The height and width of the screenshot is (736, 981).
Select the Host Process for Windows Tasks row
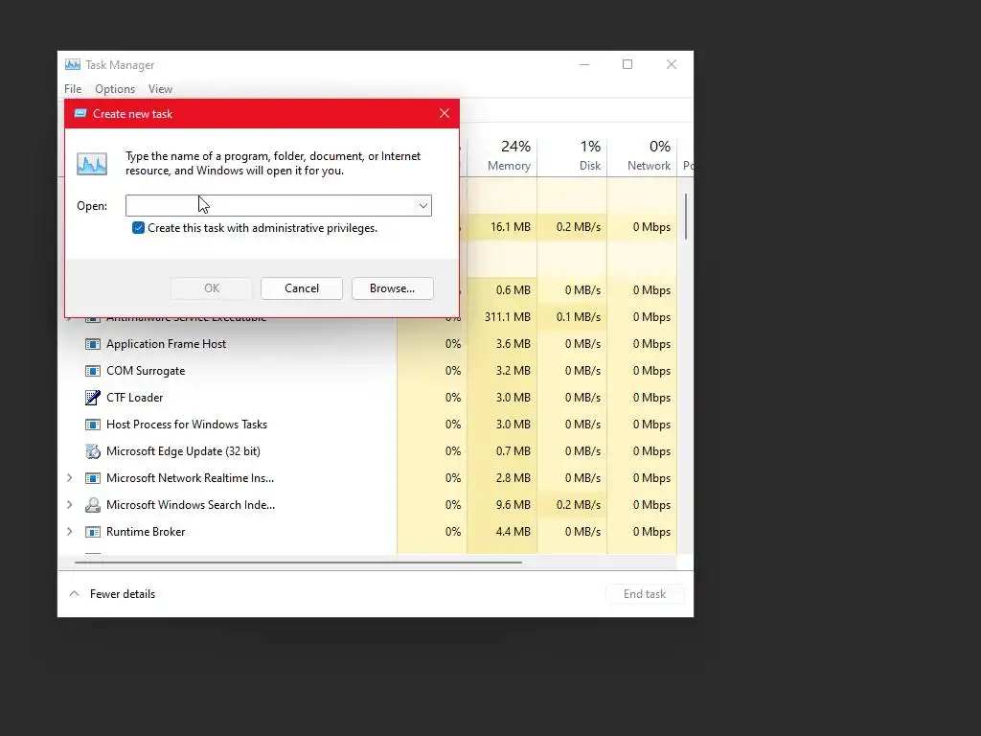pyautogui.click(x=187, y=425)
